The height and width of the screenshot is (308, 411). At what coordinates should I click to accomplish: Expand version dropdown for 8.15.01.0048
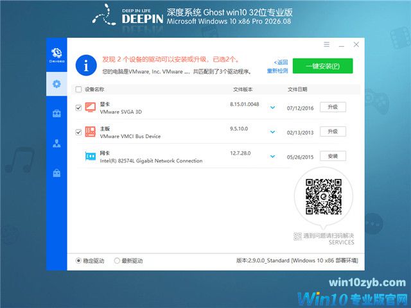(272, 107)
